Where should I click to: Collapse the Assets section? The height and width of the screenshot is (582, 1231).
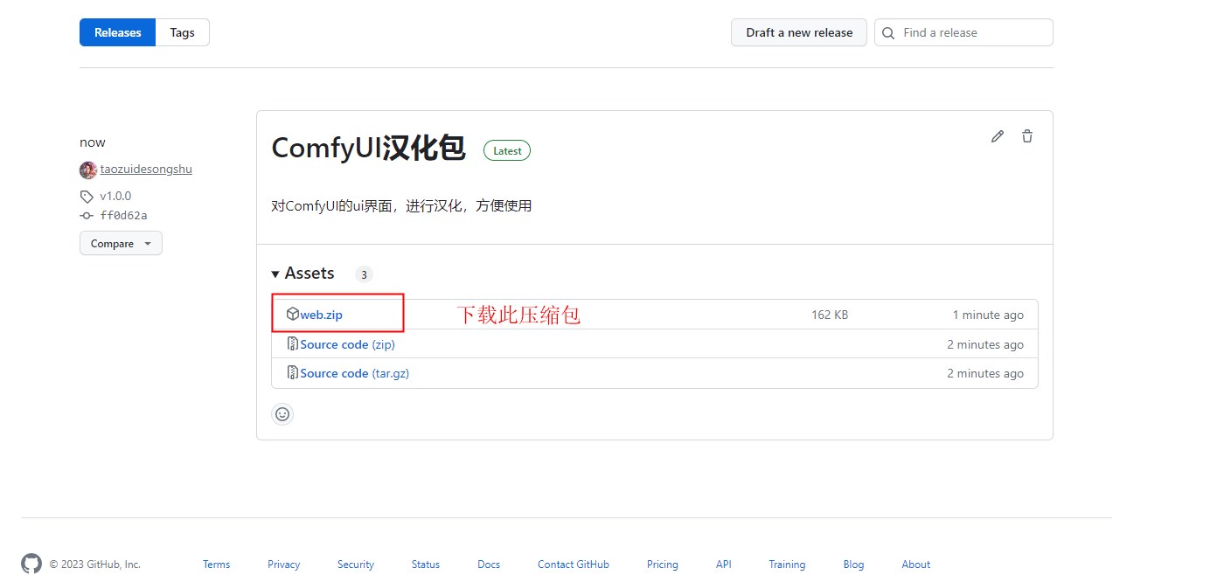(303, 274)
